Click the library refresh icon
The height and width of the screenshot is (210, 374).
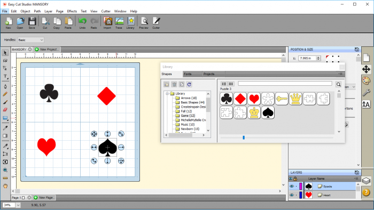click(189, 84)
